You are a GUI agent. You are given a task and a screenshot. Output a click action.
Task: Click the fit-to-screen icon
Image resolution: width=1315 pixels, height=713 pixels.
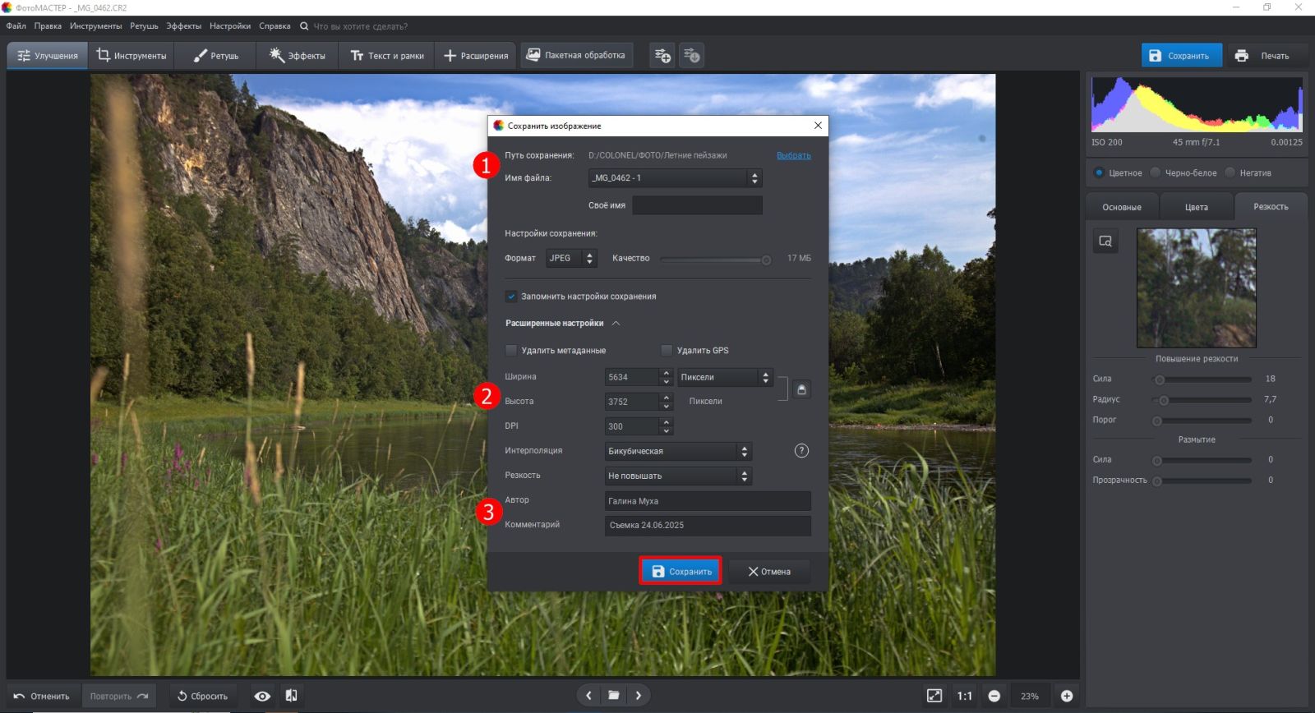click(x=934, y=696)
